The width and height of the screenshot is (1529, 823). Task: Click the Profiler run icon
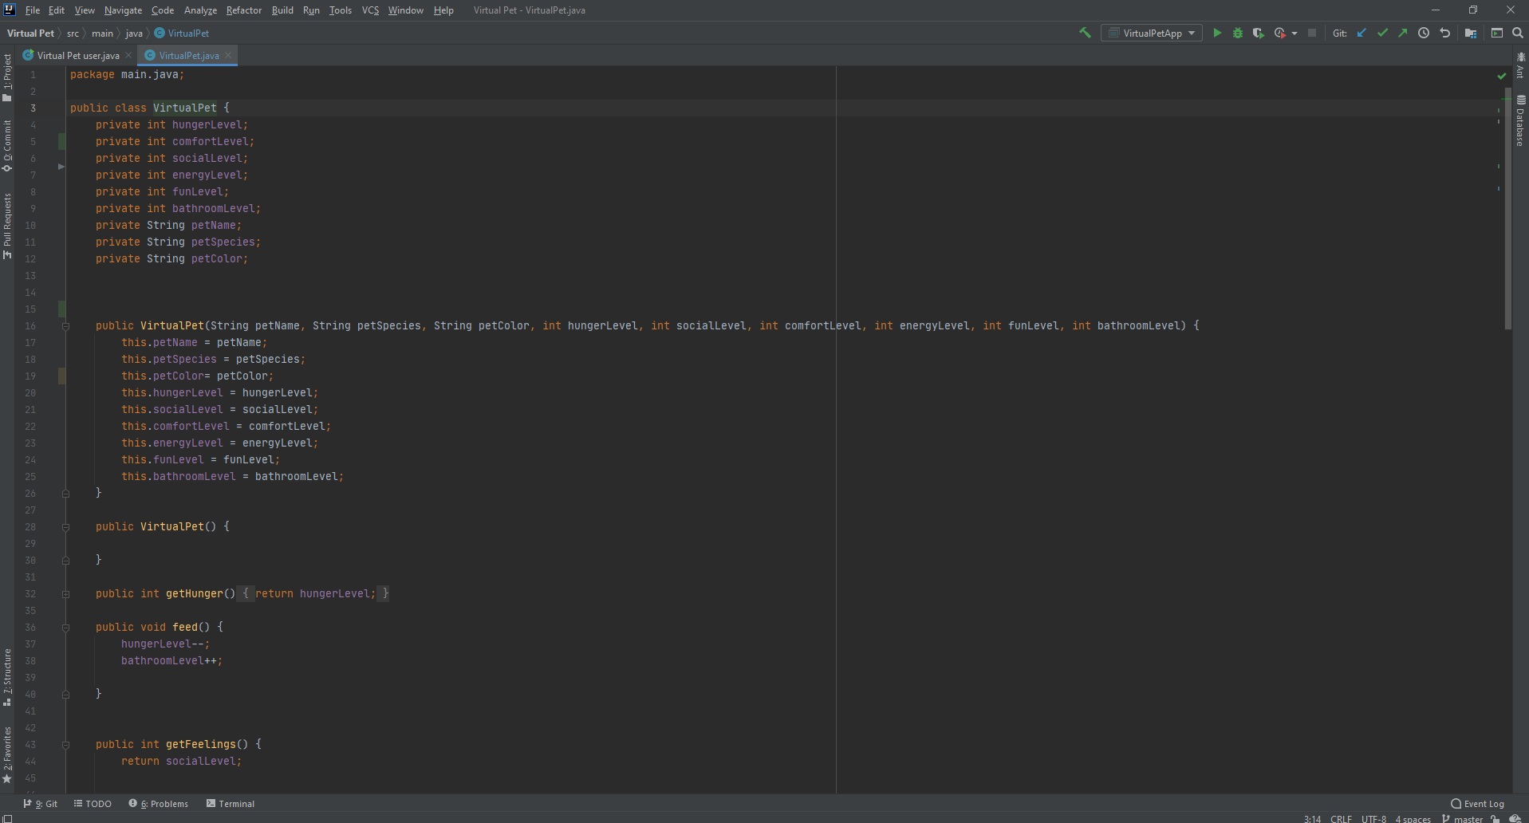pos(1279,33)
